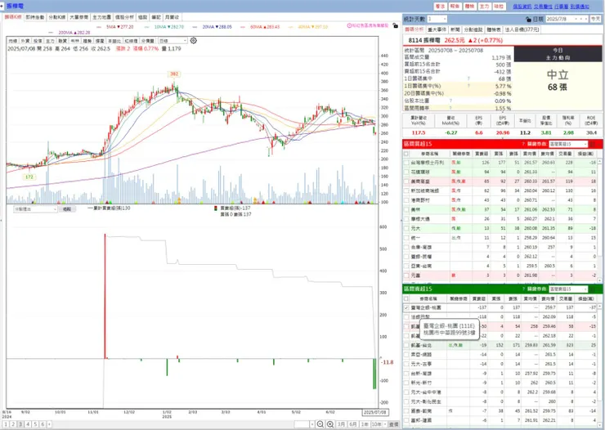Viewport: 605px width, 430px height.
Task: Tick checkbox for 美商高盛 row
Action: click(406, 181)
